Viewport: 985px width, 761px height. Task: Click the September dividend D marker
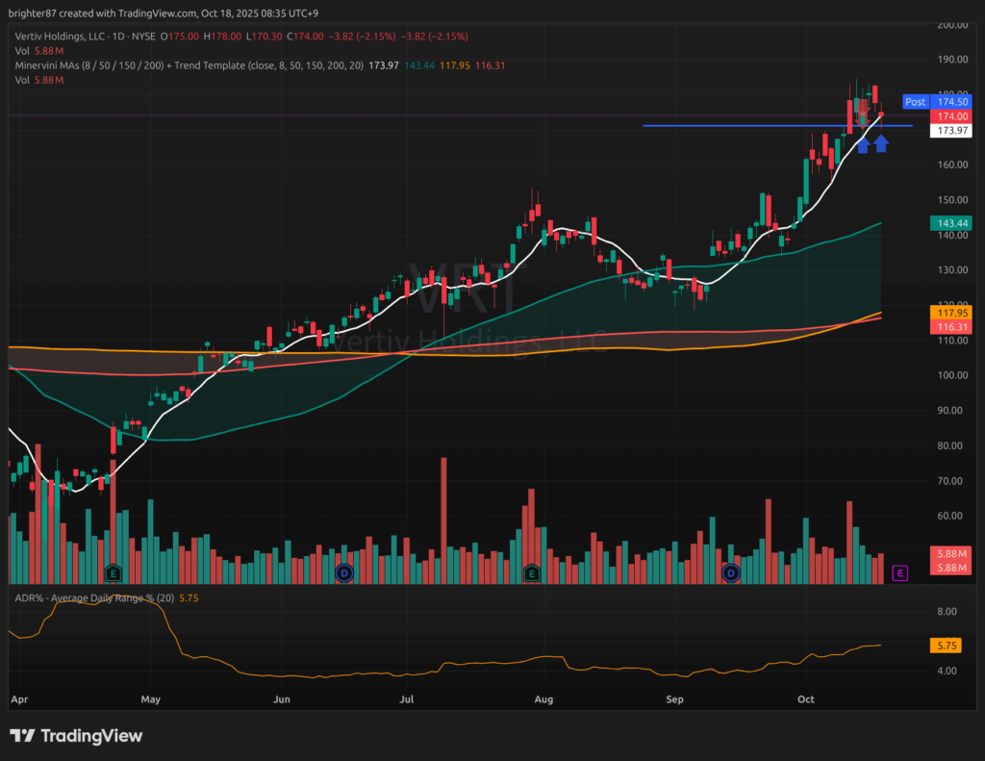(x=731, y=573)
